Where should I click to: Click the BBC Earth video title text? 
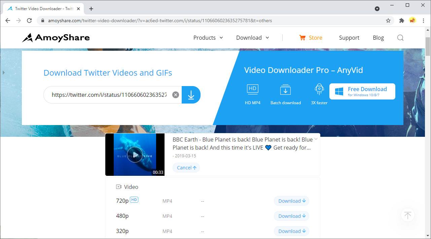[x=243, y=144]
